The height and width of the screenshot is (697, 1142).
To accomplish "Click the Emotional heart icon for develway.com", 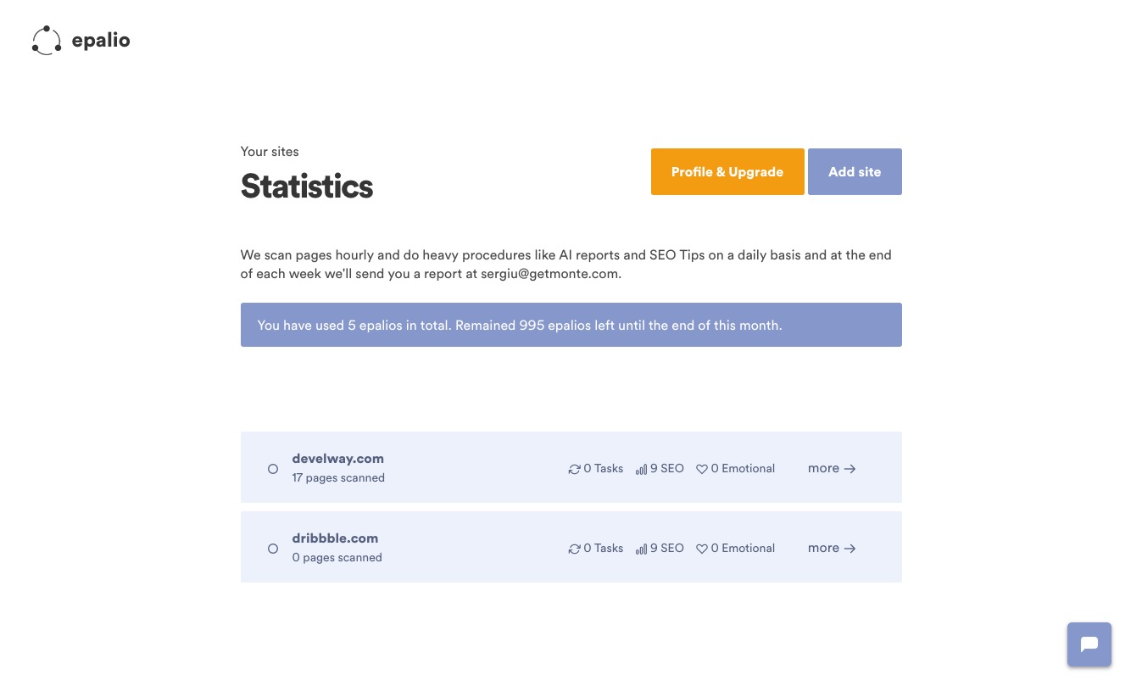I will (701, 469).
